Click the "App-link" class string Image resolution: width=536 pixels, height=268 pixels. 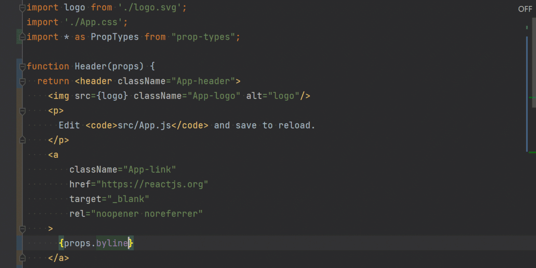[x=150, y=169]
